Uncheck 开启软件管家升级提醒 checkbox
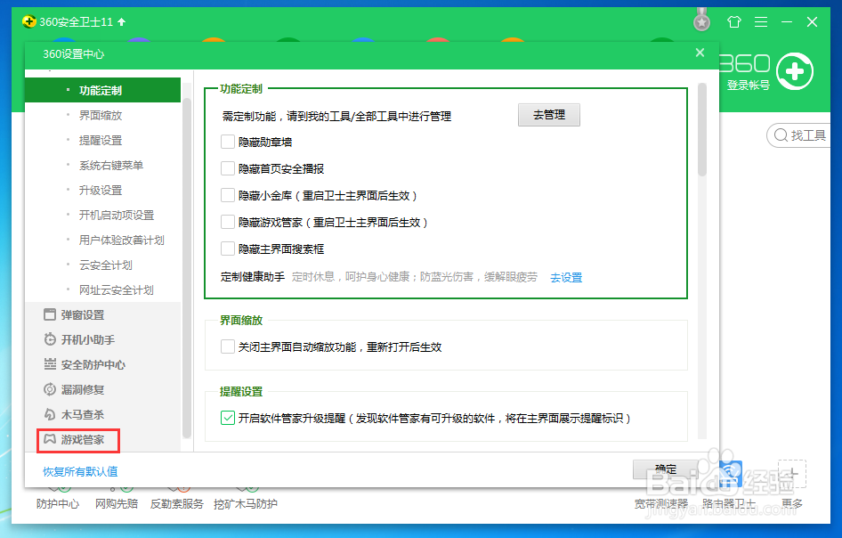 [x=228, y=418]
